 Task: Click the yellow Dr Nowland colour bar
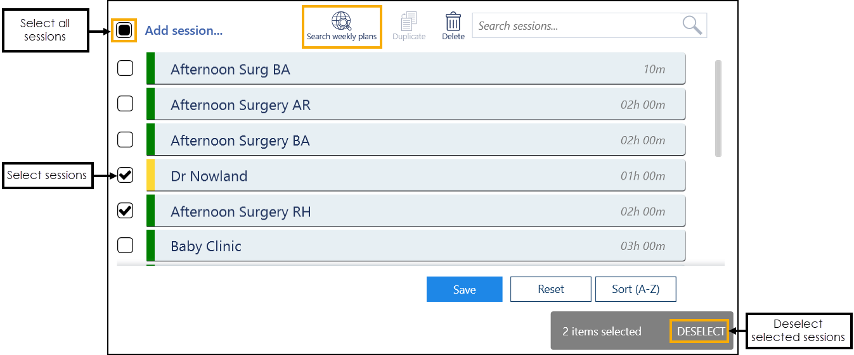[x=151, y=175]
